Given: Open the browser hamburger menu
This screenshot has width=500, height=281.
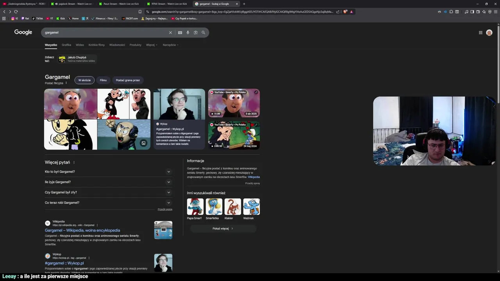Looking at the screenshot, I should tap(496, 12).
